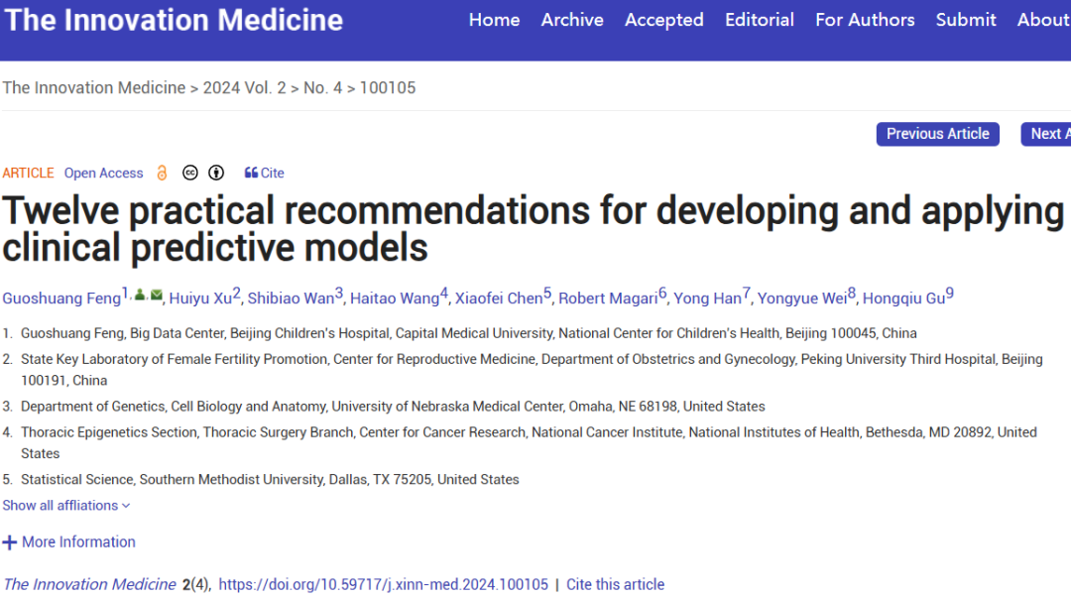This screenshot has width=1071, height=599.
Task: Go to the Accepted menu item
Action: pyautogui.click(x=663, y=20)
